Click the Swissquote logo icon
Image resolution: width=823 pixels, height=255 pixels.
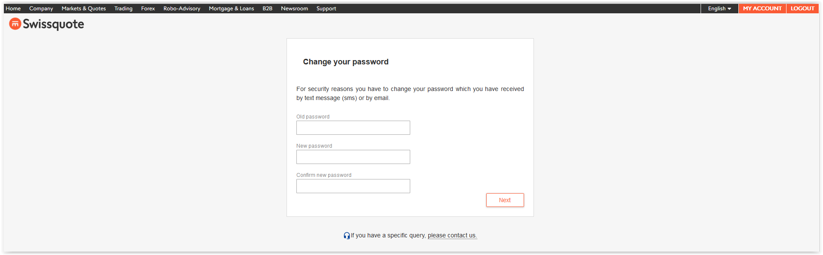point(15,24)
